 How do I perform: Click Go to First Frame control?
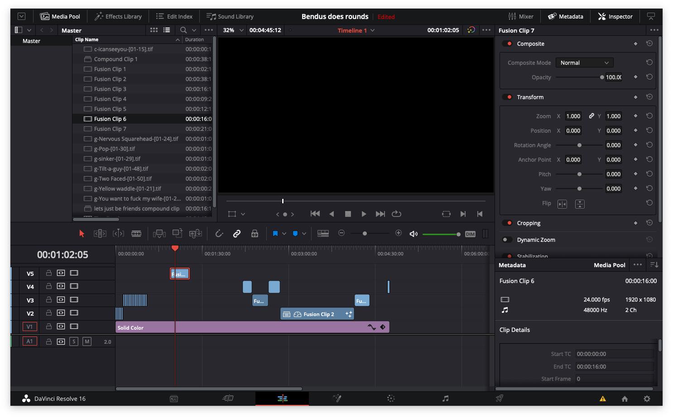315,214
